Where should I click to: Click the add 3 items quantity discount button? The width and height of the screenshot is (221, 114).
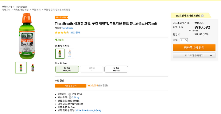pyautogui.click(x=71, y=86)
